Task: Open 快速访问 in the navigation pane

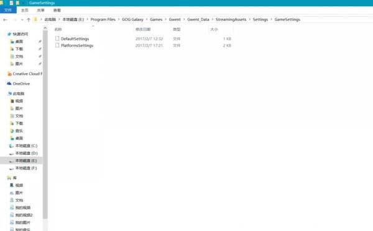Action: click(x=21, y=34)
